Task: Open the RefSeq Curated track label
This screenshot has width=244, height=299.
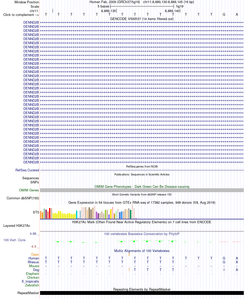Action: pyautogui.click(x=27, y=170)
